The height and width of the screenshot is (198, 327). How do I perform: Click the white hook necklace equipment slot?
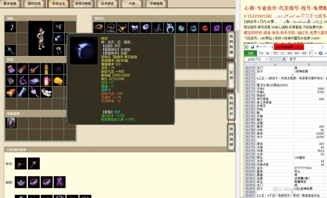click(x=10, y=27)
